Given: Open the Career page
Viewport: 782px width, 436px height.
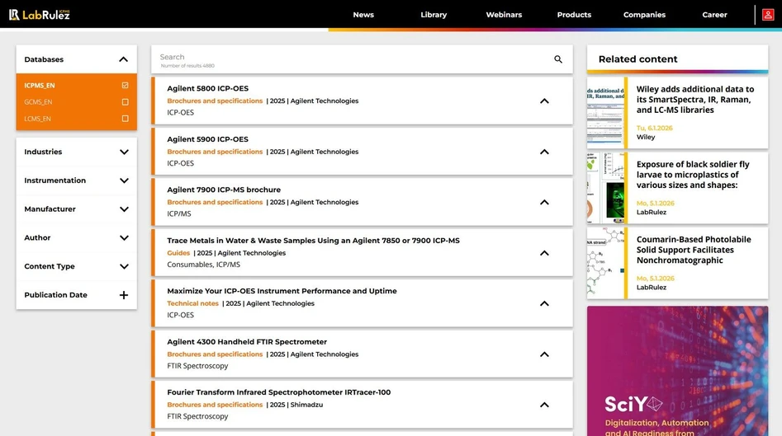Looking at the screenshot, I should point(714,15).
